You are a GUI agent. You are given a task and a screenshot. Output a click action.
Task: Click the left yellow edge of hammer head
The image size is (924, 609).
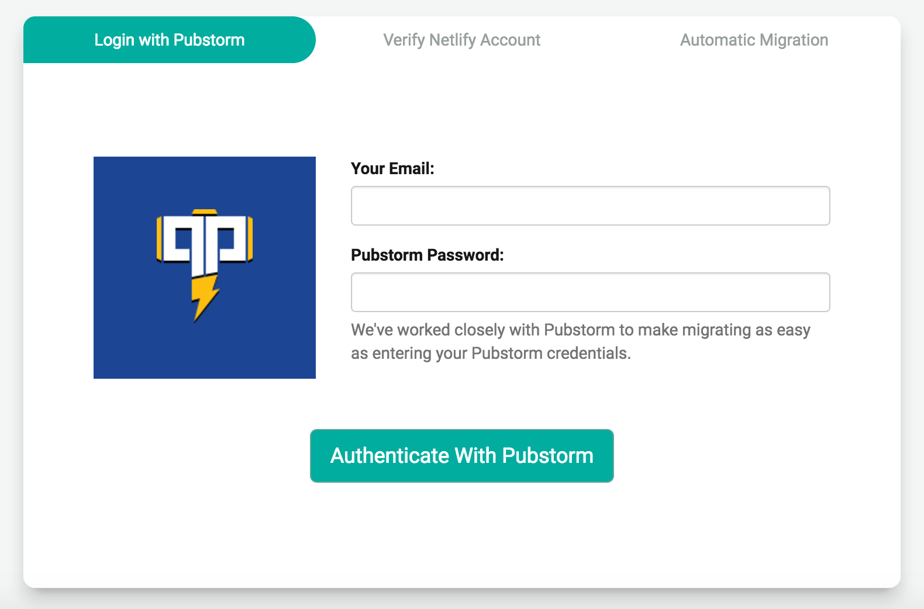[159, 238]
